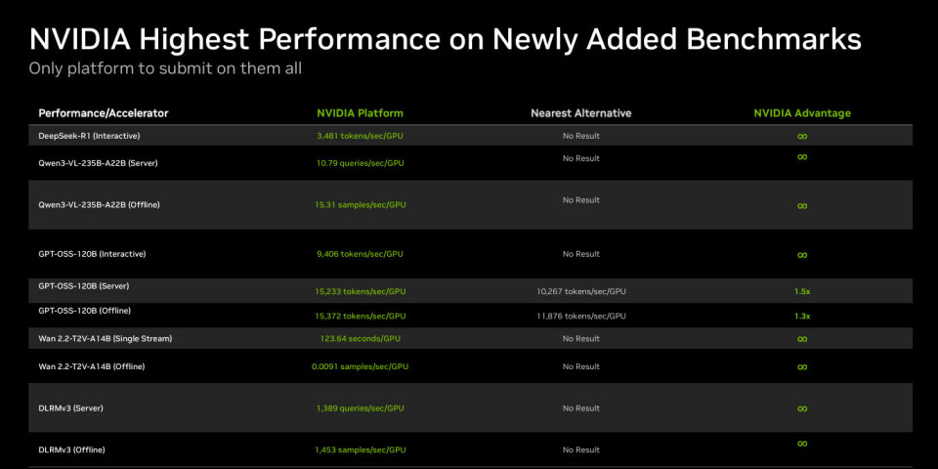Click the infinity symbol for DLRMv3 (Offline)
Screen dimensions: 938x469
tap(802, 444)
